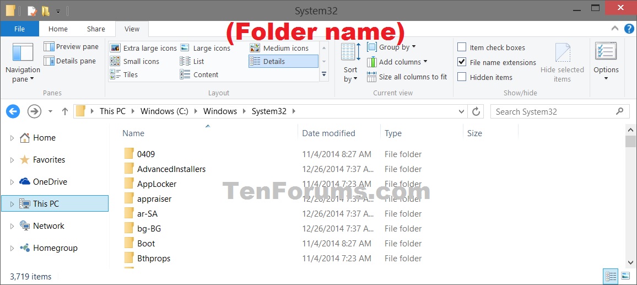This screenshot has height=285, width=637.
Task: Click New folder quick access icon
Action: click(46, 11)
